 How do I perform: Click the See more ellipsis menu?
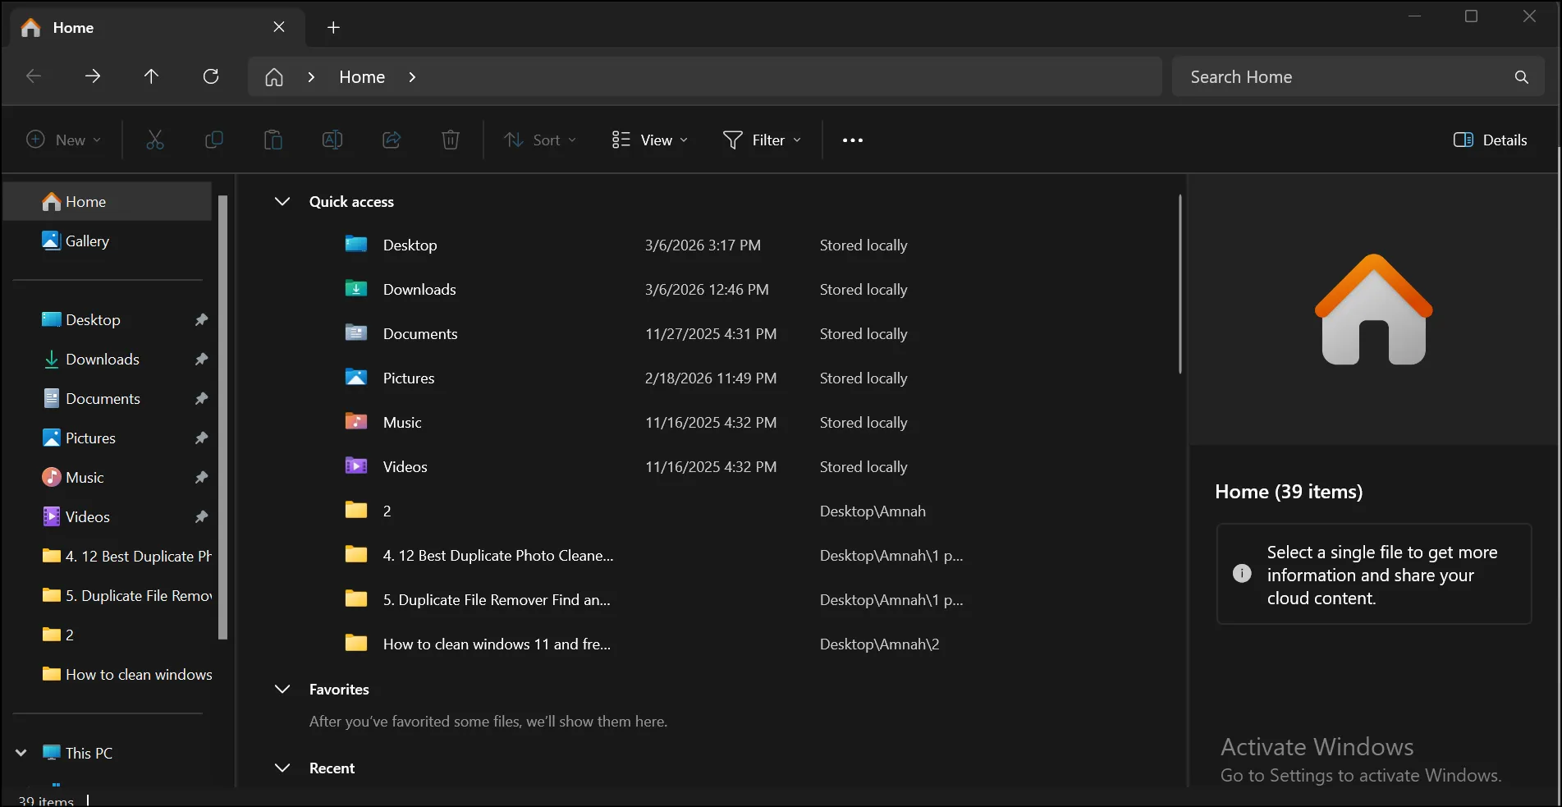pos(852,140)
